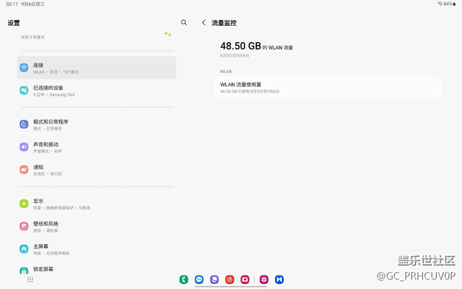The width and height of the screenshot is (462, 289).
Task: Open the app drawer grid icon
Action: 30,280
